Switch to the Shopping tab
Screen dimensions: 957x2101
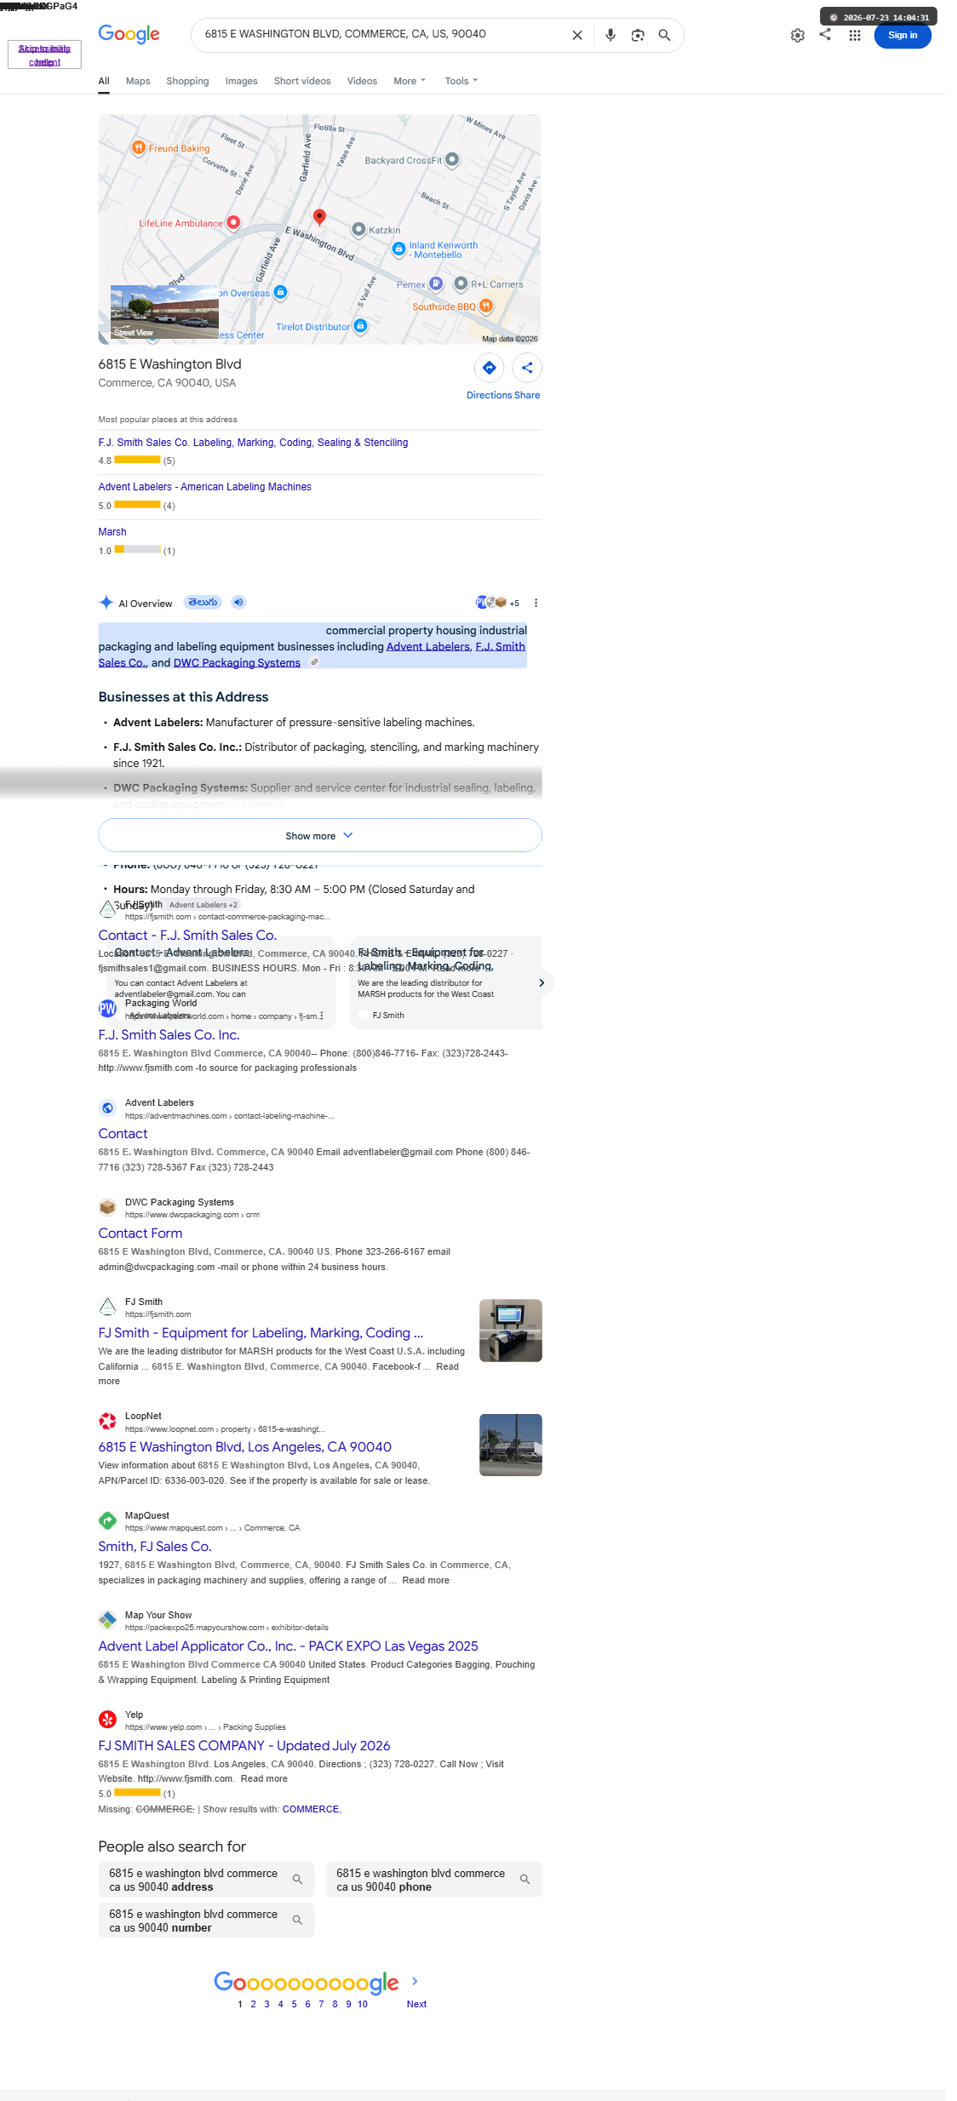pos(187,81)
